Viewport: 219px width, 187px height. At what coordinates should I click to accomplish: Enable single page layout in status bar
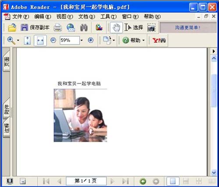pyautogui.click(x=173, y=181)
